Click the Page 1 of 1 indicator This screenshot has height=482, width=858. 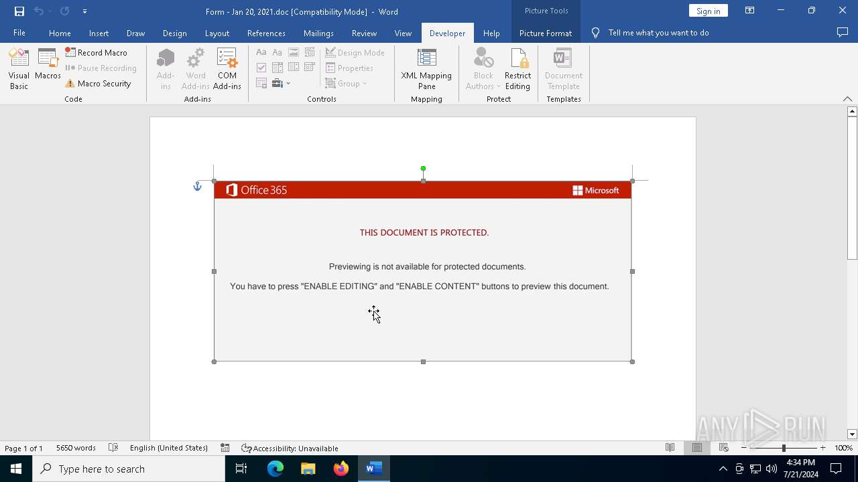(23, 448)
